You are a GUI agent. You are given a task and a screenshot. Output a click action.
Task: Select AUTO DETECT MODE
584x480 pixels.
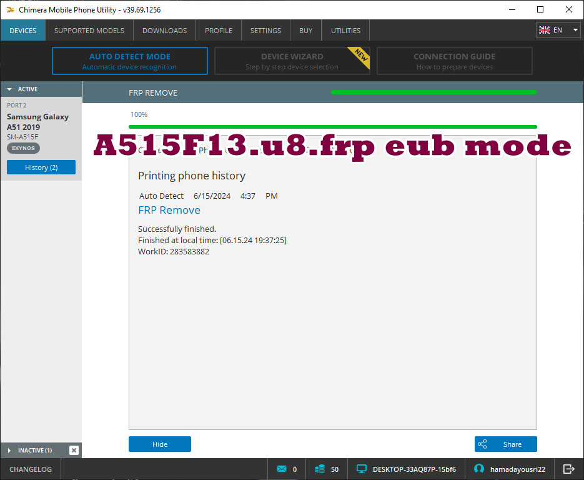[x=130, y=61]
